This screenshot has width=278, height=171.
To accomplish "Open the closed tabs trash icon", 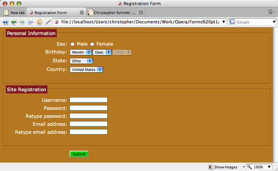I will coord(270,12).
